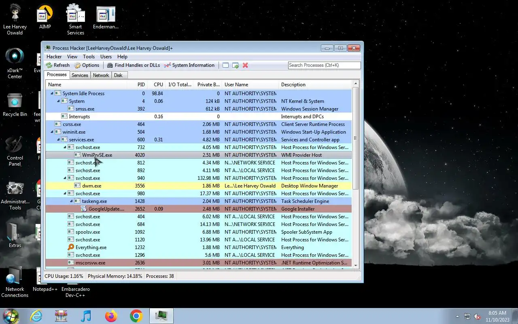
Task: Open AIMP desktop shortcut
Action: pos(45,18)
